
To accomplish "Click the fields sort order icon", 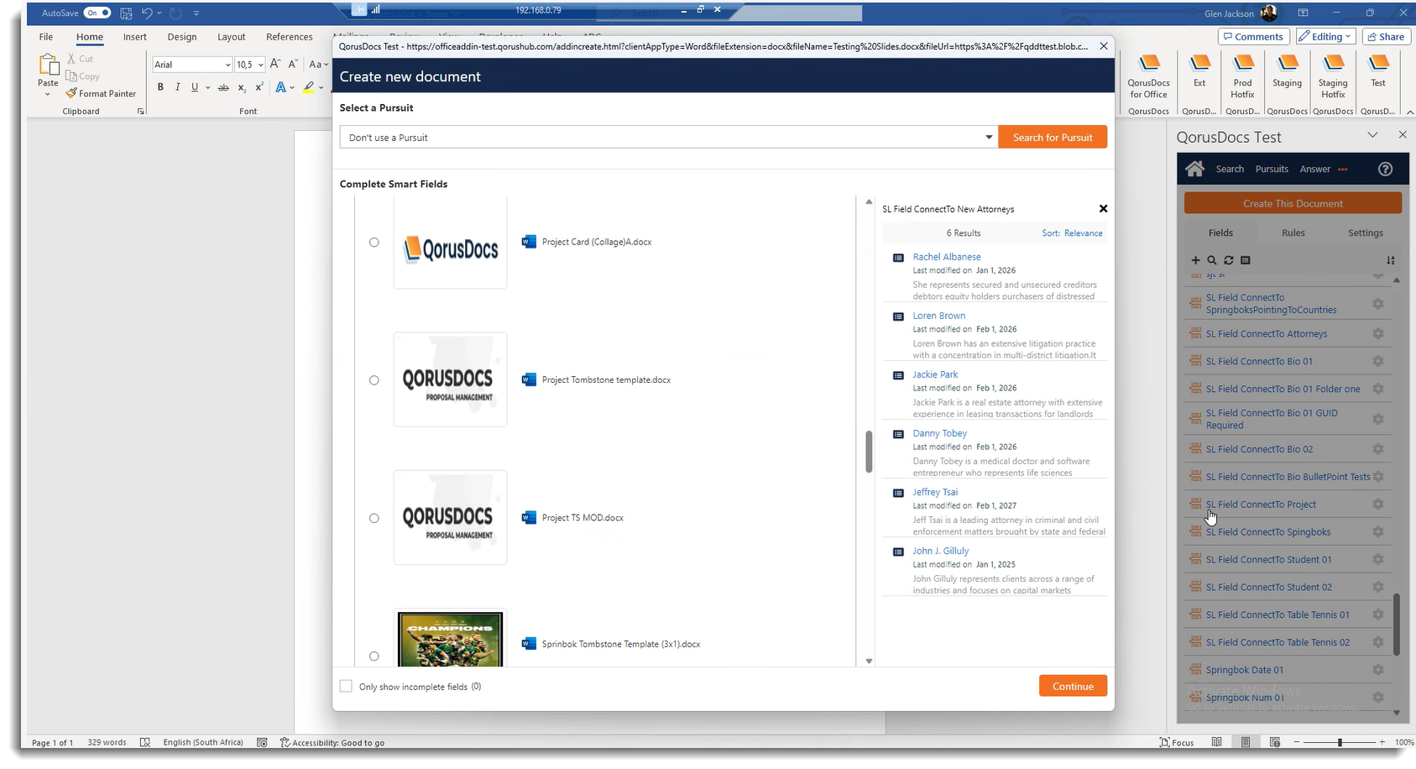I will point(1390,260).
